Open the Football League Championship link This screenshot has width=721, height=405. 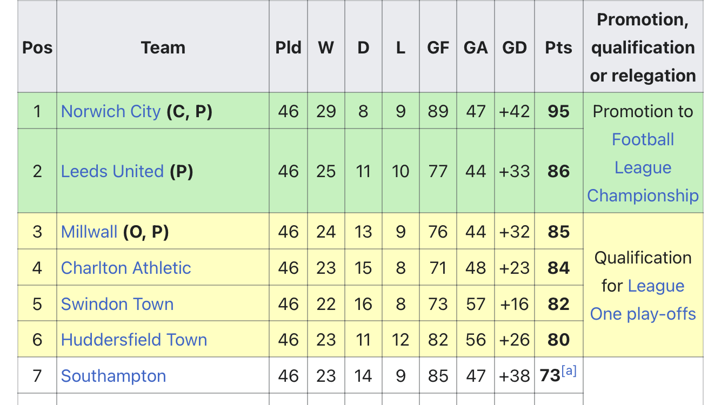(643, 167)
